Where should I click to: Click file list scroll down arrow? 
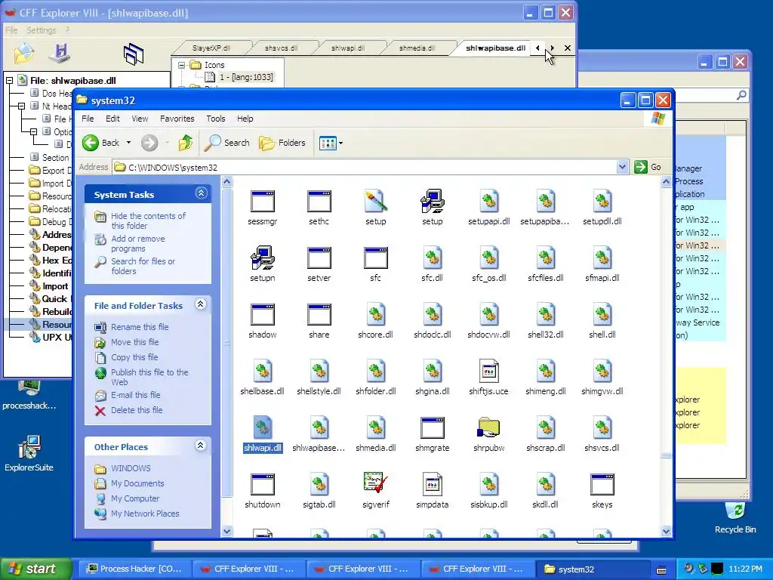pos(666,531)
